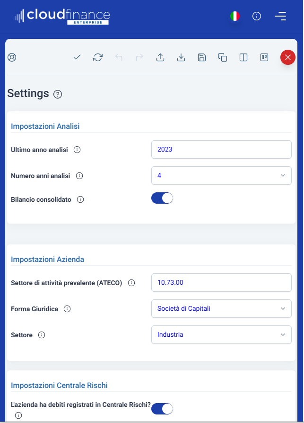
Task: Save using the floppy disk icon
Action: pos(202,57)
